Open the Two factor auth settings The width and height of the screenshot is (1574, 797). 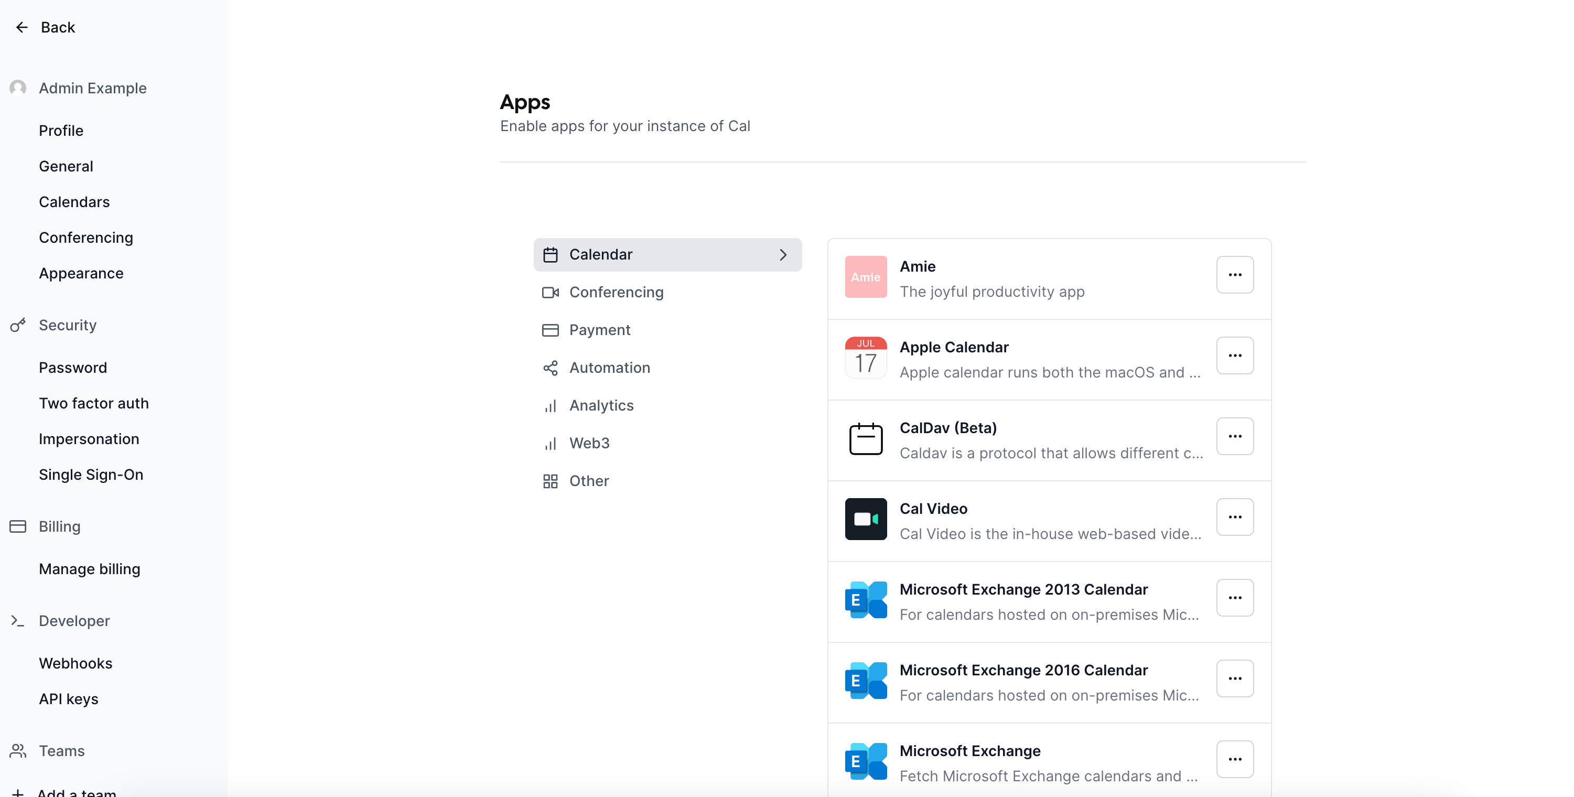click(94, 403)
